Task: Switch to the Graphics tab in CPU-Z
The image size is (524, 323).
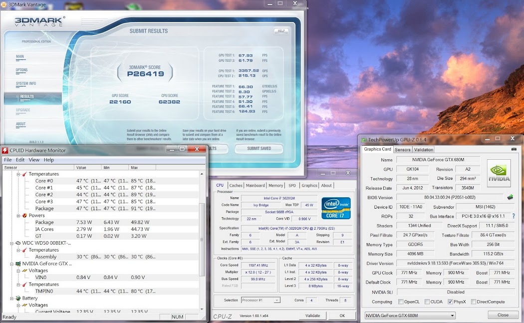Action: click(x=309, y=185)
